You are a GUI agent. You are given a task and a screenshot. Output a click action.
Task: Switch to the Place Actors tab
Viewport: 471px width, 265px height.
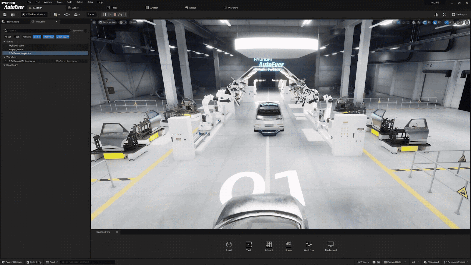[12, 21]
